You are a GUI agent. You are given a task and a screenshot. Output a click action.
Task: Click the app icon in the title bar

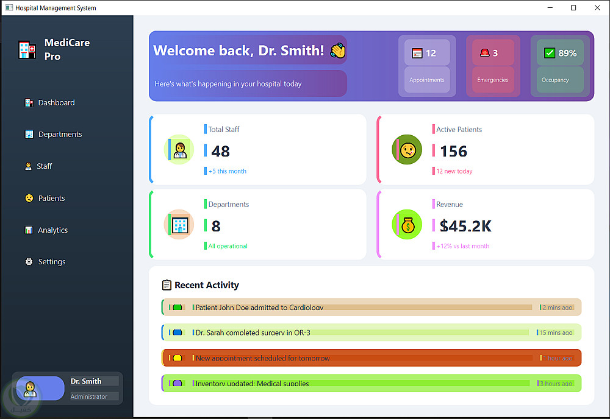[9, 8]
